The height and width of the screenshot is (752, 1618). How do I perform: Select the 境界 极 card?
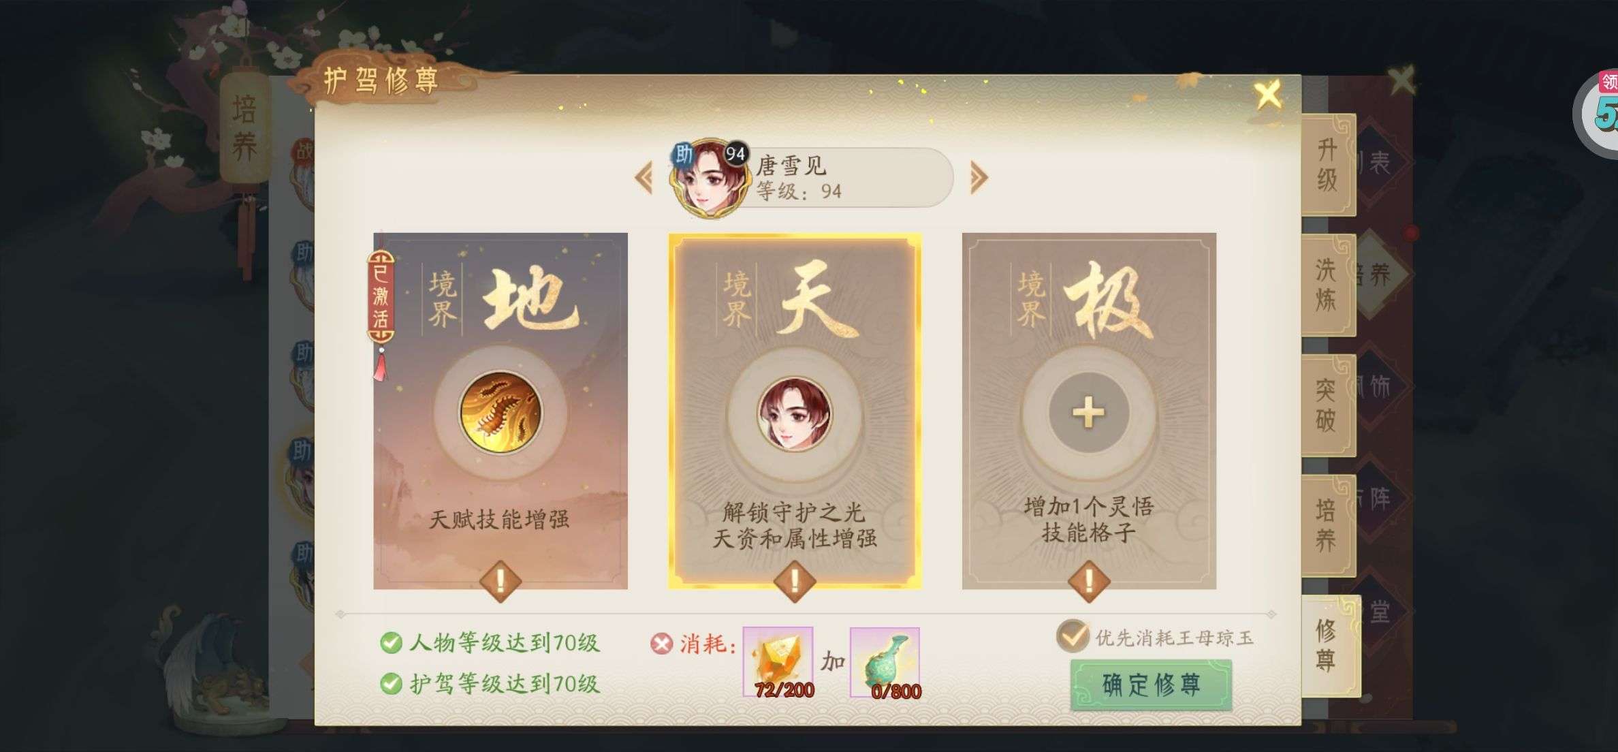(1089, 411)
